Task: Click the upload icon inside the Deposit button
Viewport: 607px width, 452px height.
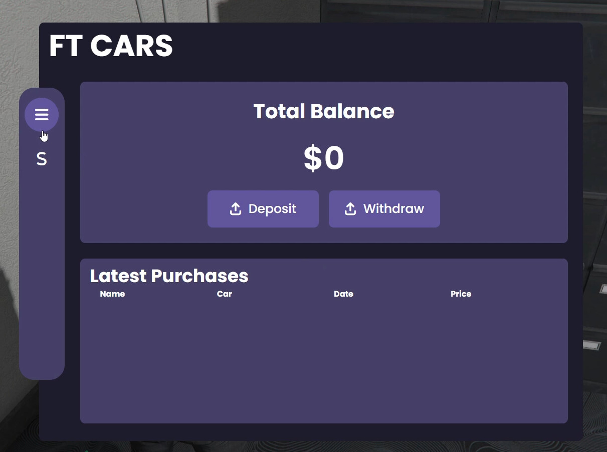Action: [x=235, y=209]
